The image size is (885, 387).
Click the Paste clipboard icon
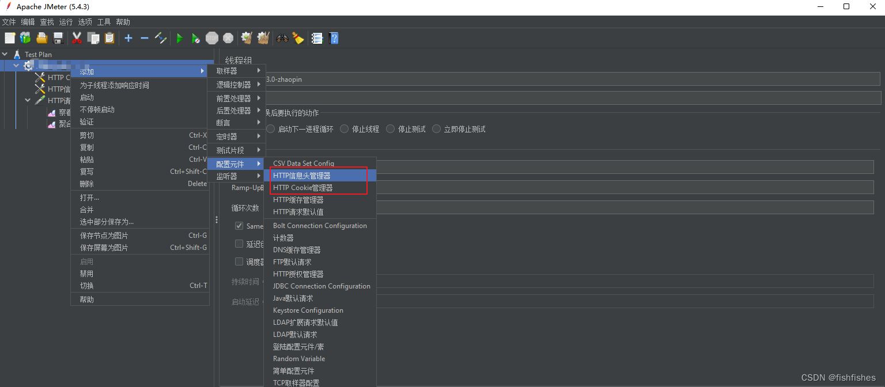109,38
